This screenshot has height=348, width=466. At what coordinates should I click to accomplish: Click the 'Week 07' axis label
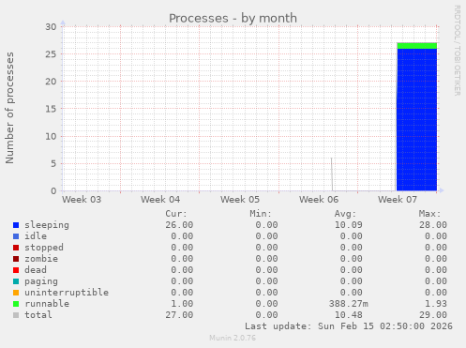pyautogui.click(x=398, y=200)
